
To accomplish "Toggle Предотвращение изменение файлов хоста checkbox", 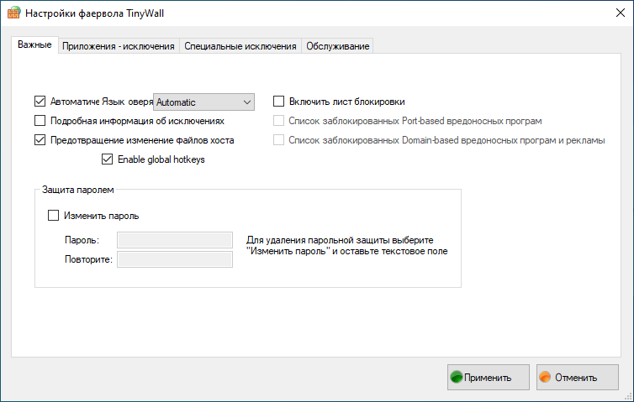I will (x=40, y=140).
